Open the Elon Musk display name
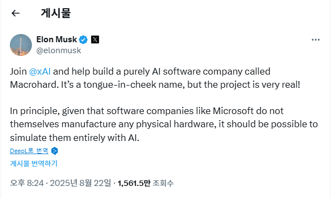The width and height of the screenshot is (332, 198). (57, 39)
